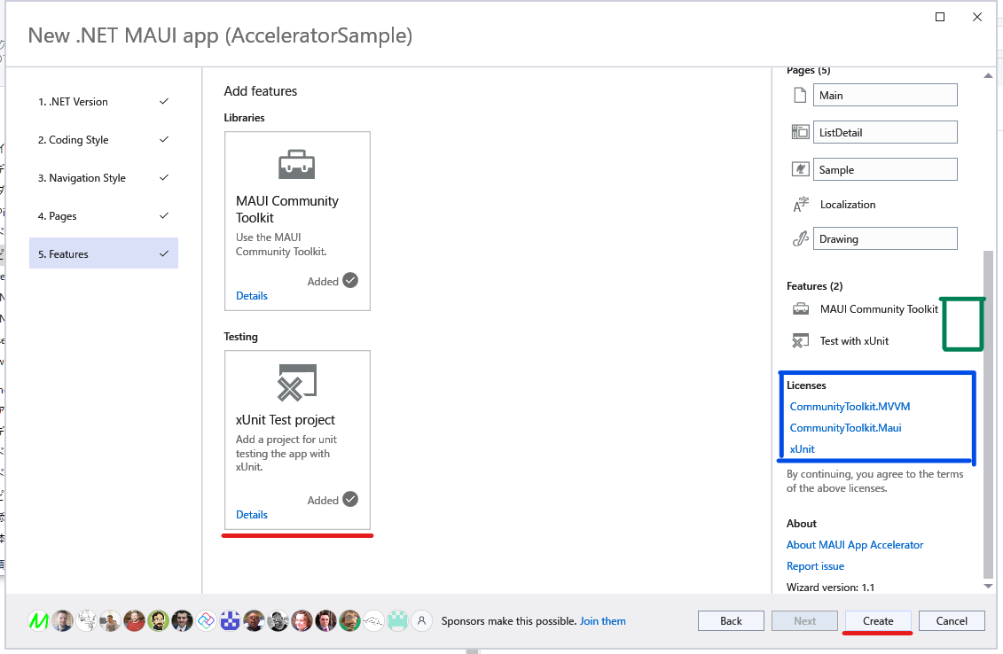Screen dimensions: 1003x654
Task: Click the Main page document icon
Action: pyautogui.click(x=800, y=95)
